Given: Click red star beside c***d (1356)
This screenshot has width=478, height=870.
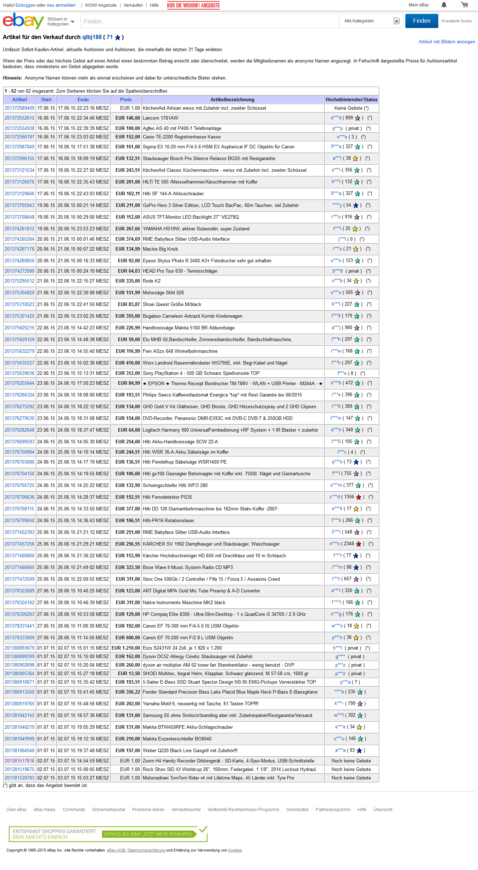Looking at the screenshot, I should coord(359,497).
